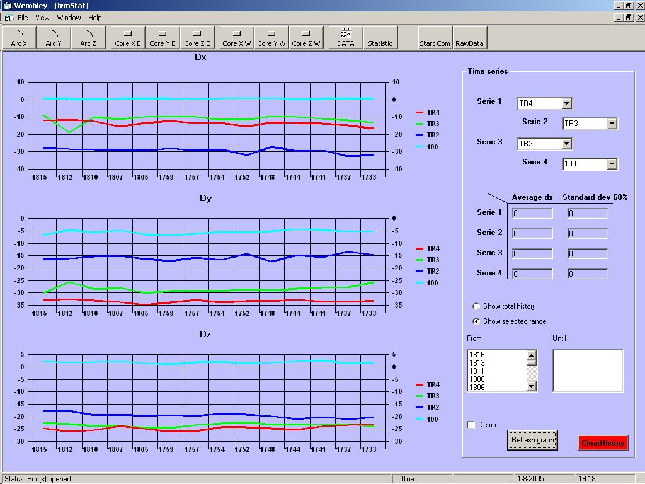The height and width of the screenshot is (484, 645).
Task: Click the Arc X toolbar icon
Action: [19, 38]
